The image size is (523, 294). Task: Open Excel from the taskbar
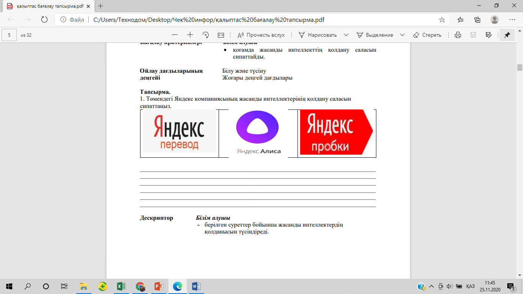point(121,286)
